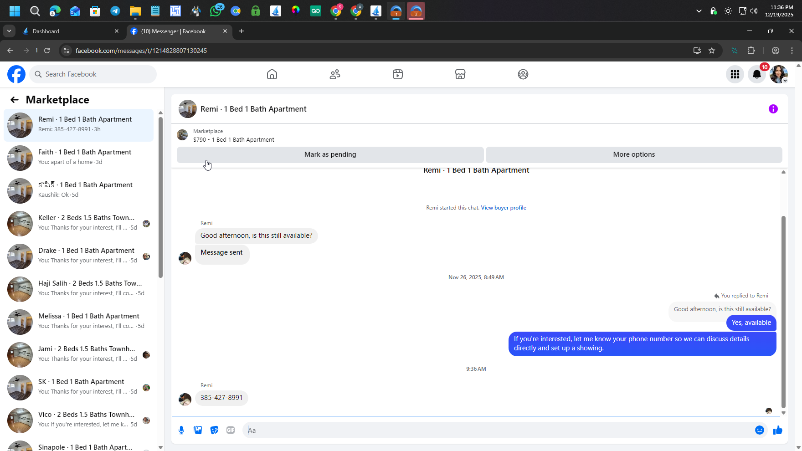The image size is (802, 451).
Task: Open the Reels video icon
Action: [x=398, y=74]
